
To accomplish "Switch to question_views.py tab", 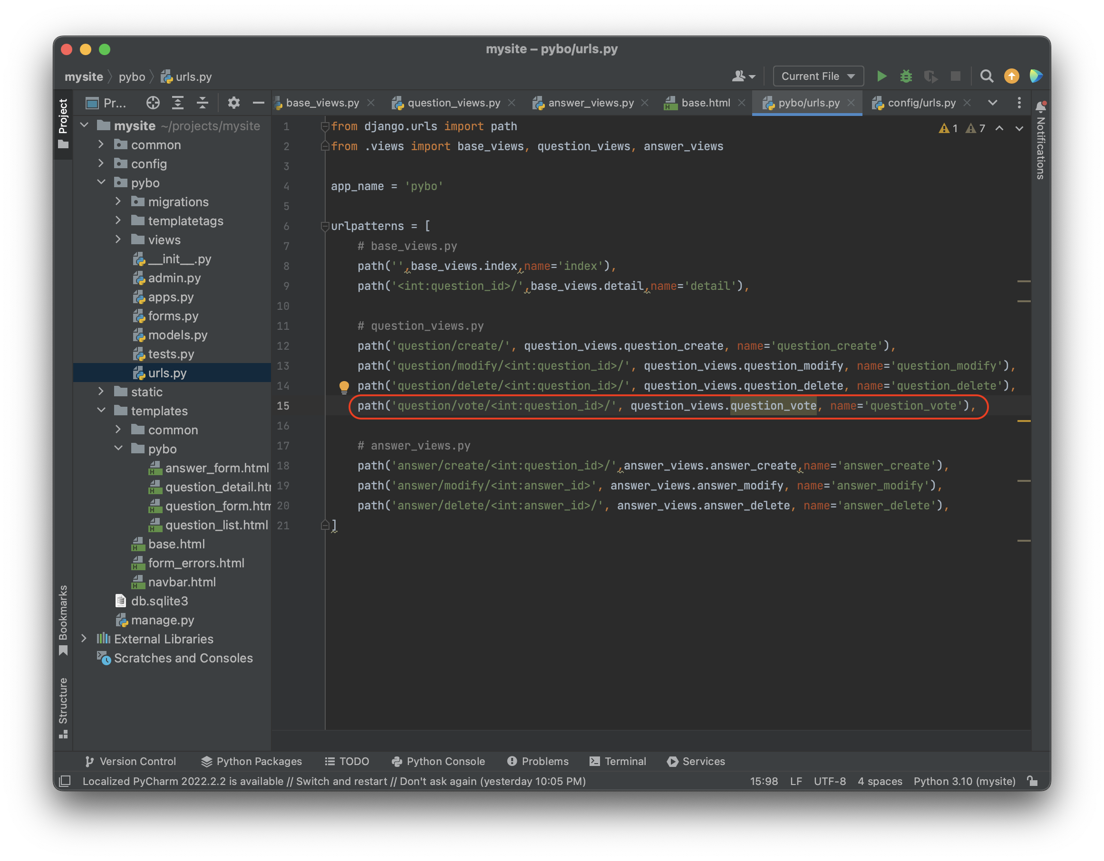I will (x=454, y=103).
